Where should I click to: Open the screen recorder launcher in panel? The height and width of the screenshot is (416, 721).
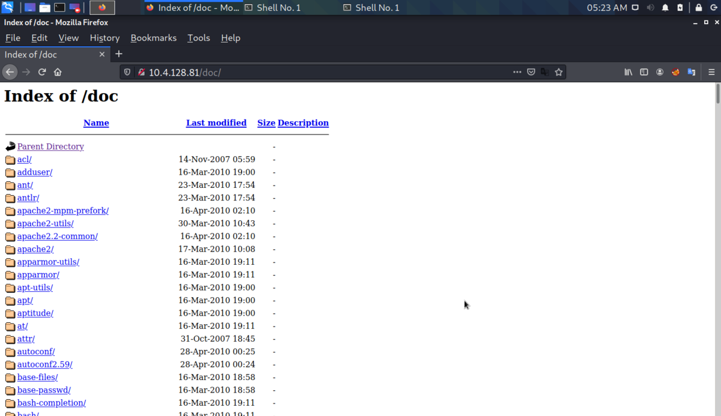point(75,8)
